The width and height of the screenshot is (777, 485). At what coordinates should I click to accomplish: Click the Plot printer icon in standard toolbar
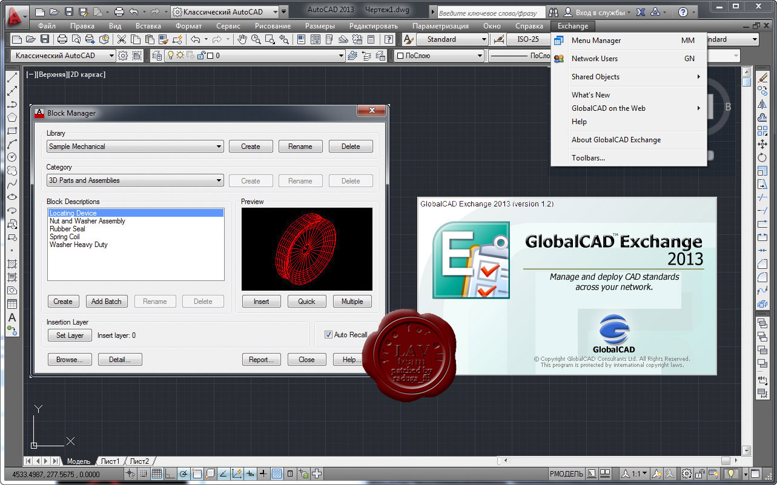tap(62, 39)
